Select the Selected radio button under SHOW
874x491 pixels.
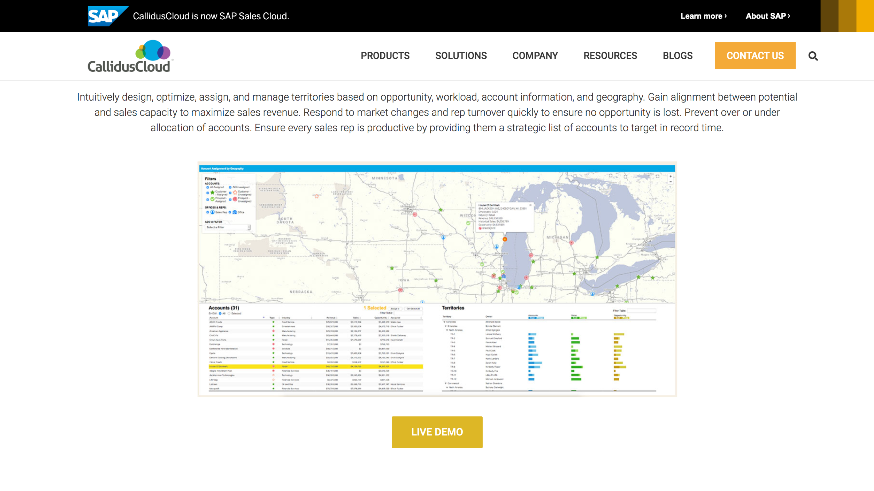pos(229,314)
